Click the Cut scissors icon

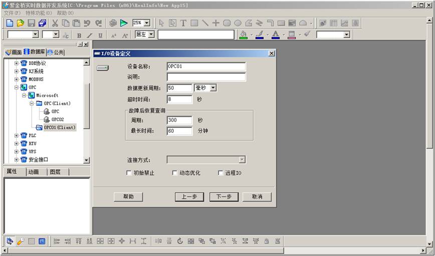55,23
